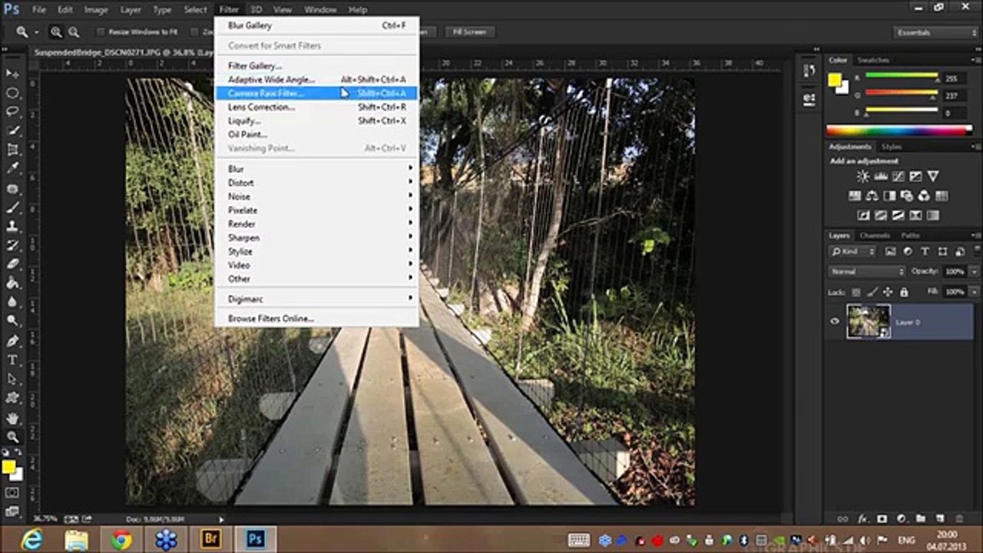Choose Lens Correction from Filter menu
The height and width of the screenshot is (553, 983).
317,108
